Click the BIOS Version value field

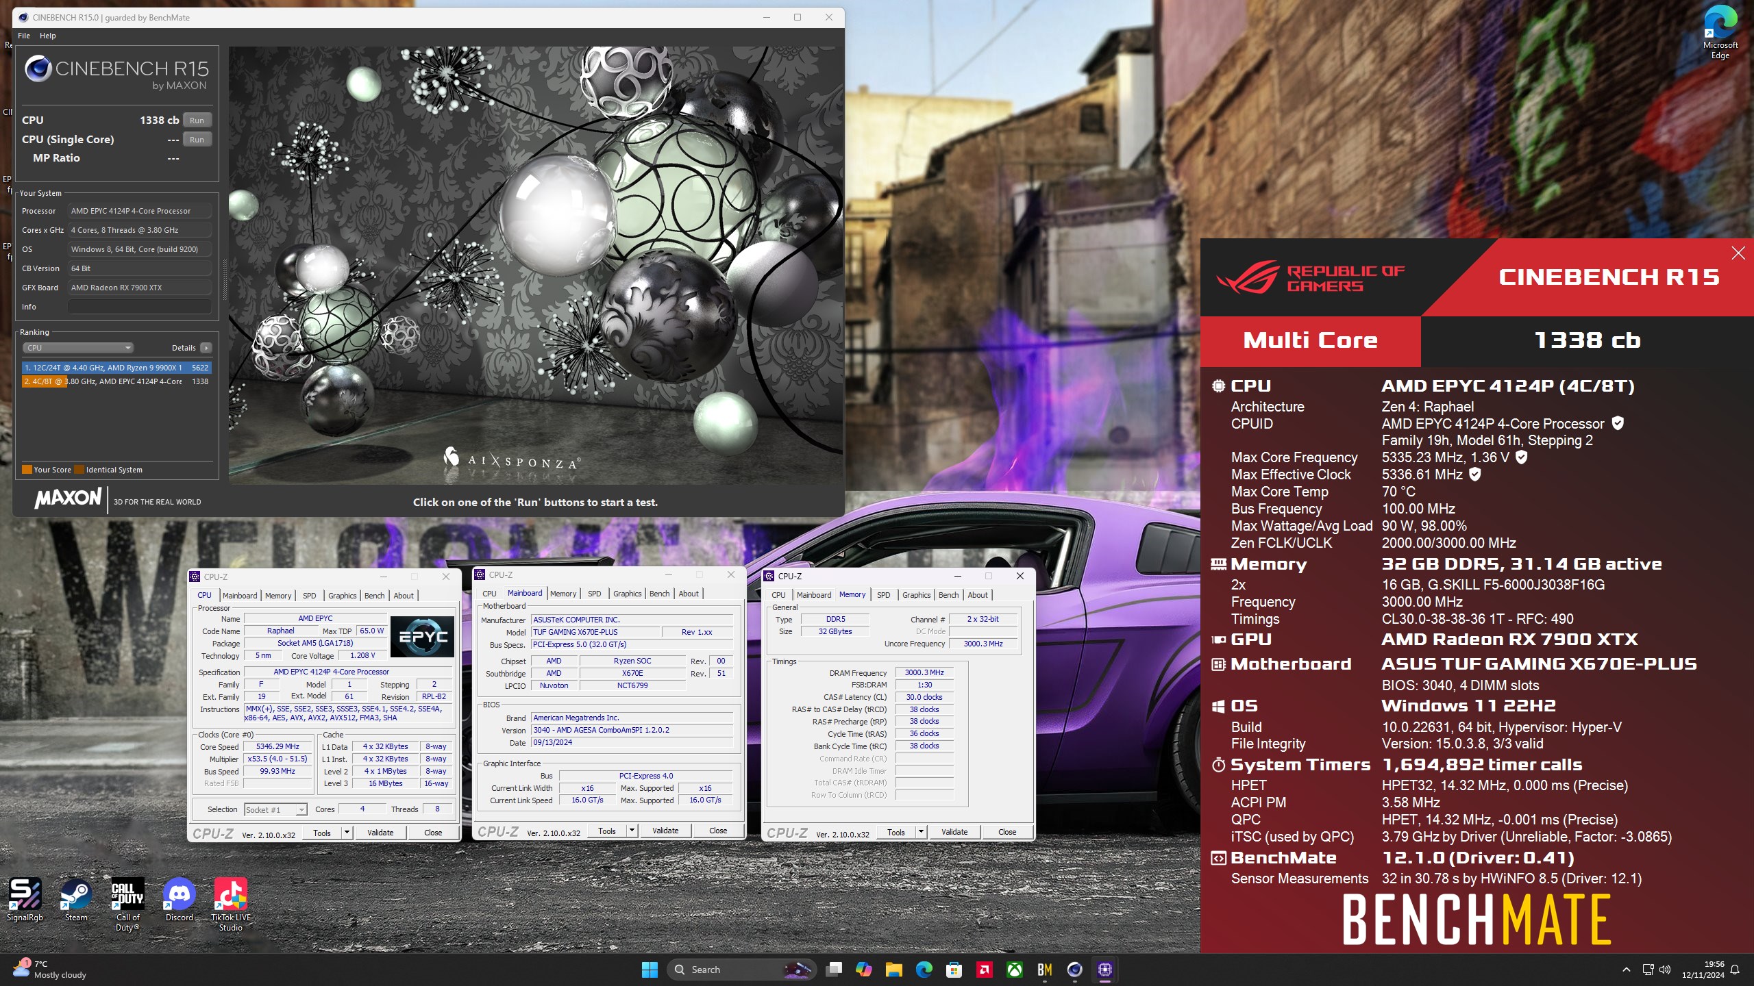pos(632,730)
